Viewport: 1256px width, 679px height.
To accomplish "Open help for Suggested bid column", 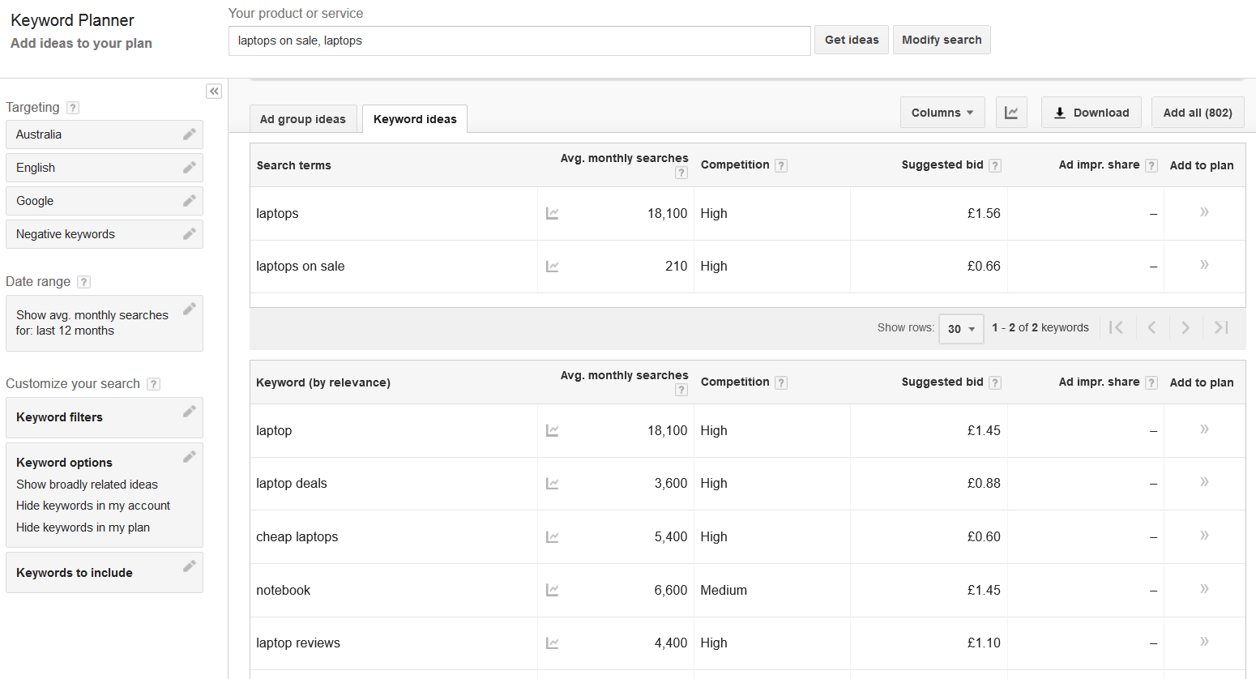I will (x=995, y=165).
